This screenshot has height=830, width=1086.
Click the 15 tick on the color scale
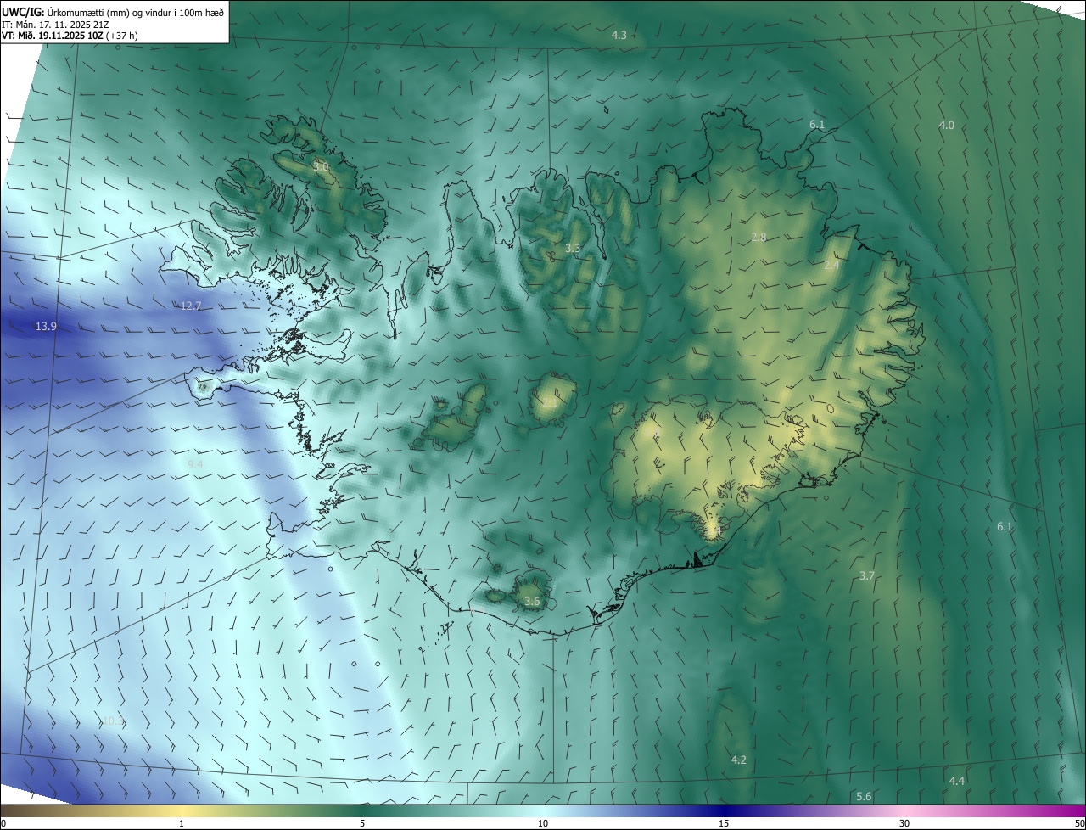tap(724, 823)
